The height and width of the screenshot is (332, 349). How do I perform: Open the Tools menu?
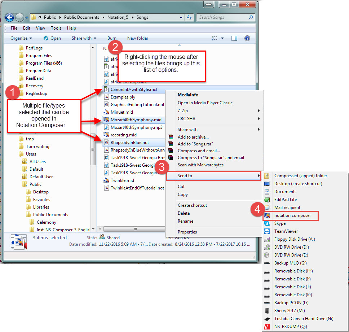pos(56,28)
